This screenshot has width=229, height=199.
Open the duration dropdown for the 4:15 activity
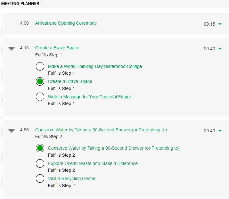coord(220,49)
